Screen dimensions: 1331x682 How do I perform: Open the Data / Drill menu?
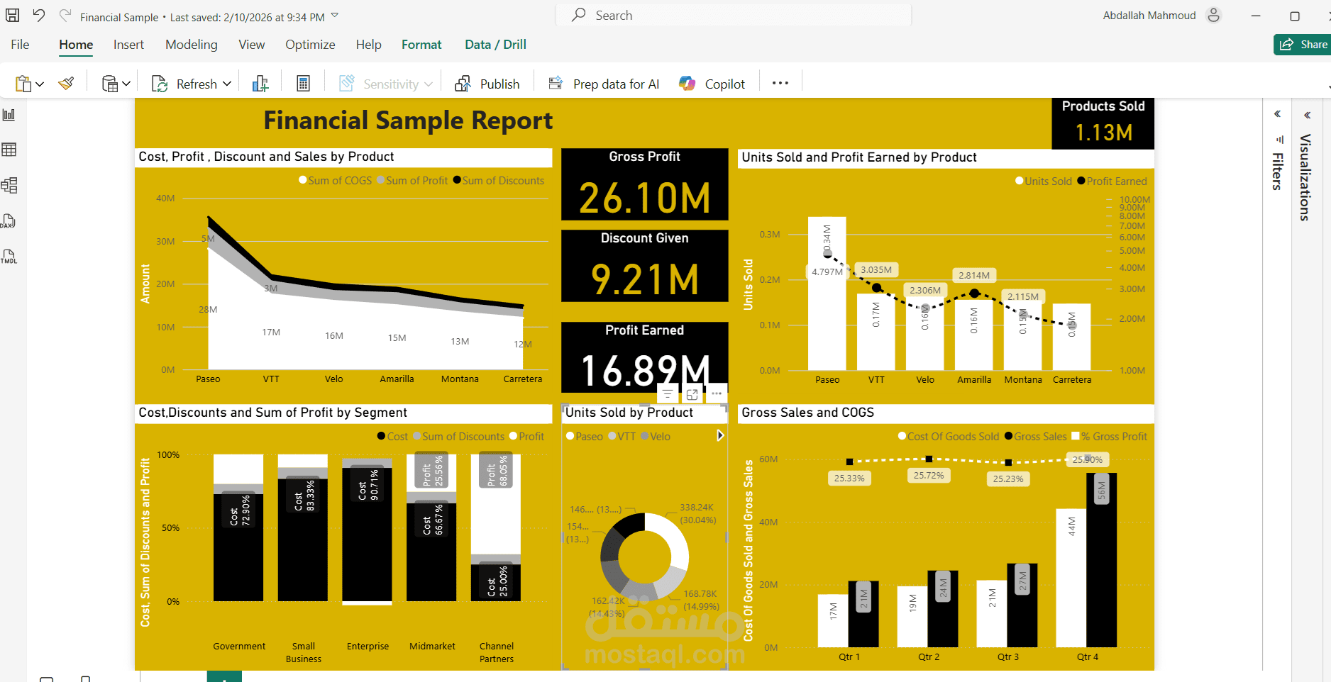pyautogui.click(x=495, y=44)
